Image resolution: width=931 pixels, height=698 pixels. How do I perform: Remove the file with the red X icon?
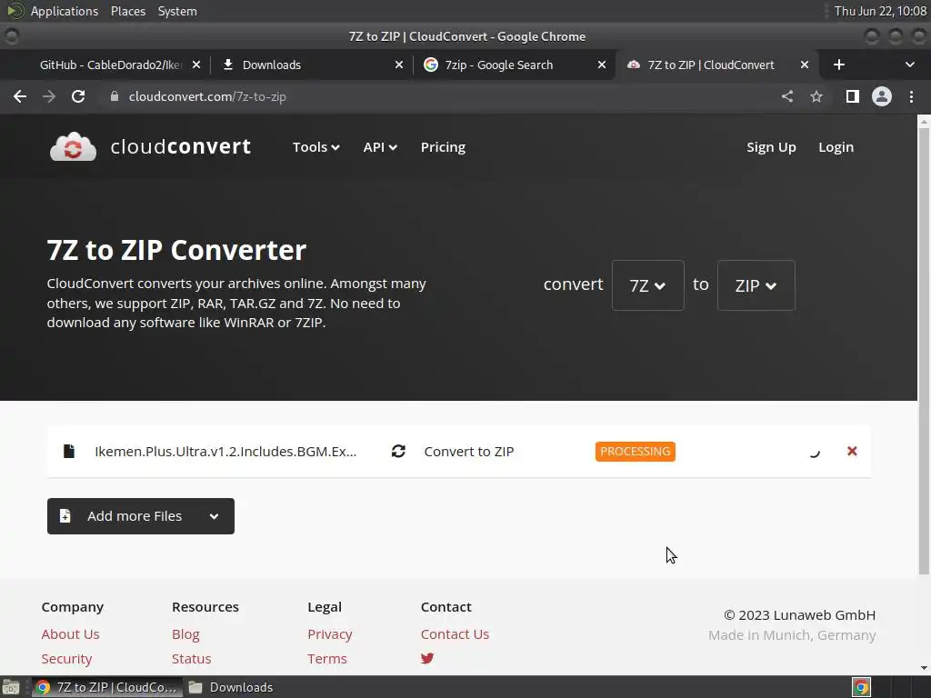pos(852,451)
